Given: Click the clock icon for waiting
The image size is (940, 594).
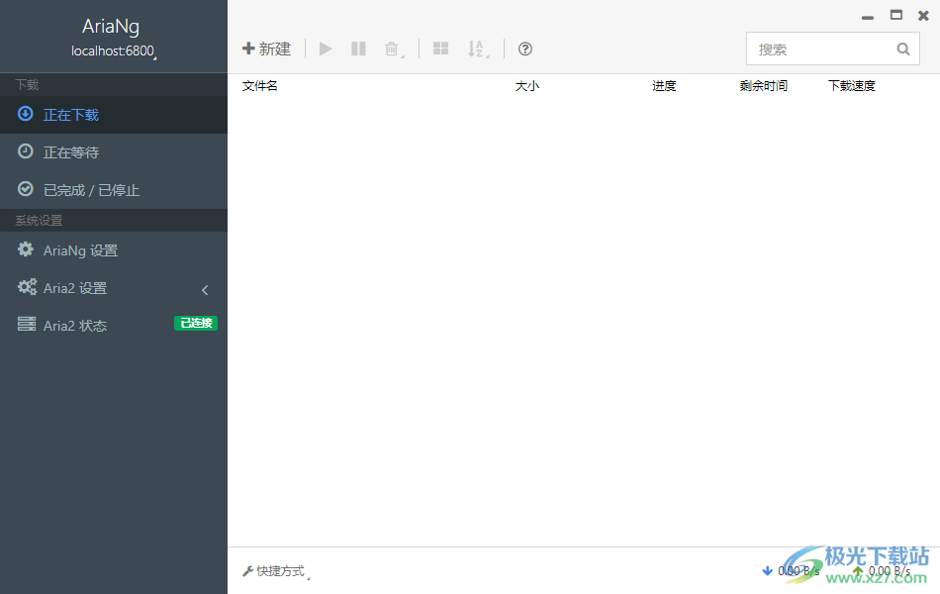Looking at the screenshot, I should click(25, 151).
